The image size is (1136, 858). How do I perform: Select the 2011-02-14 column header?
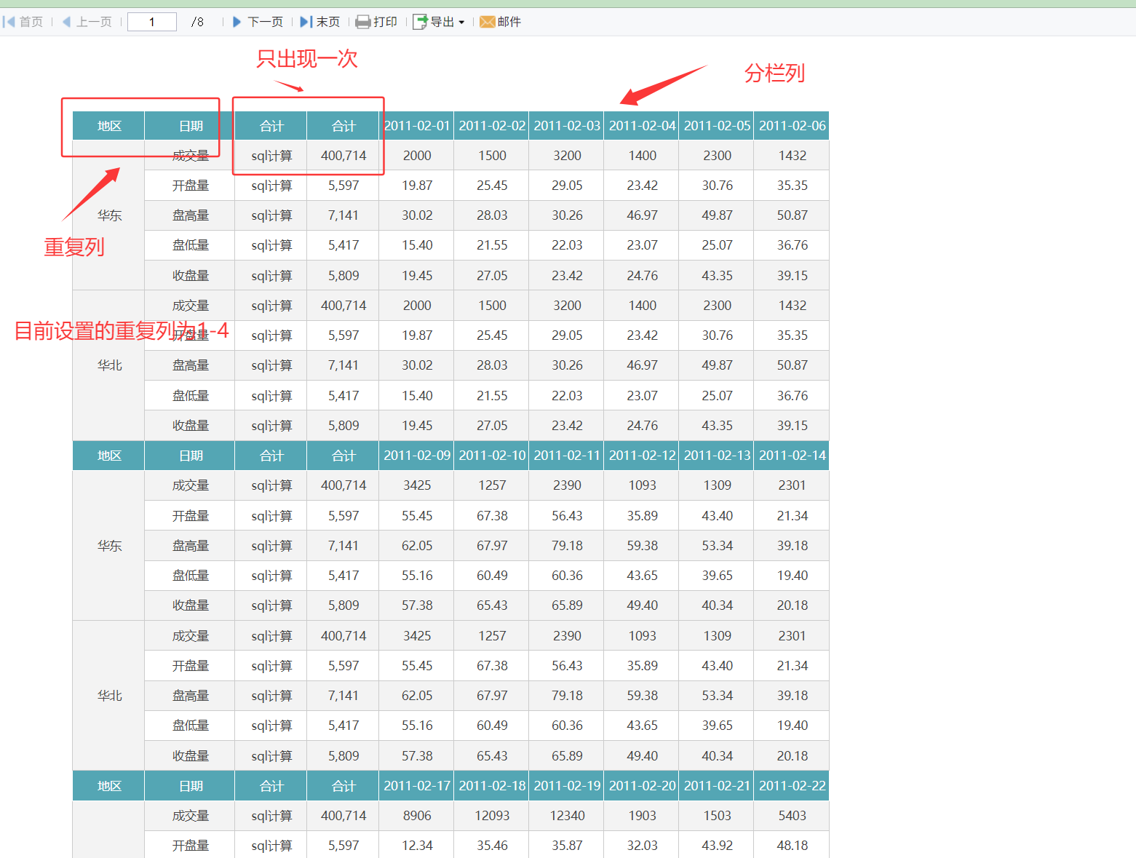pyautogui.click(x=792, y=456)
